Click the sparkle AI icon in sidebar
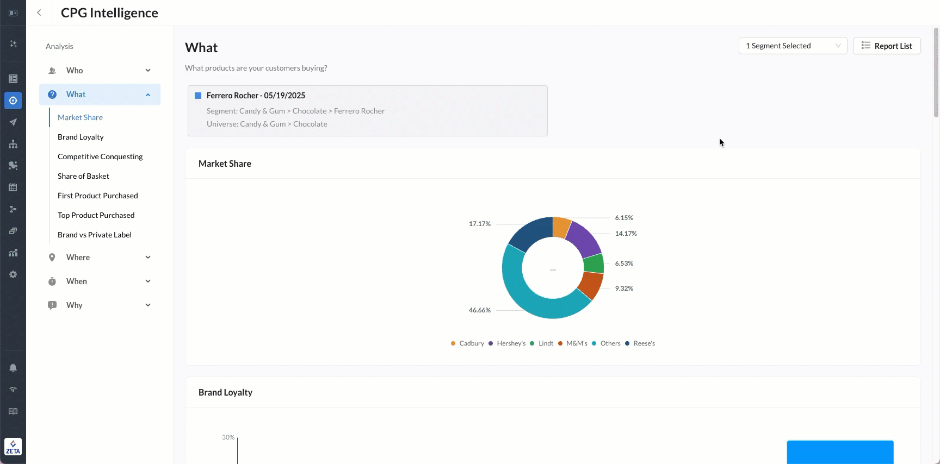The image size is (940, 464). click(x=13, y=43)
